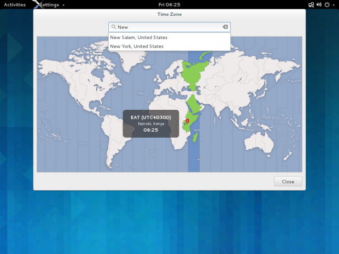Click inside the time zone search field
The image size is (339, 254).
tap(168, 27)
